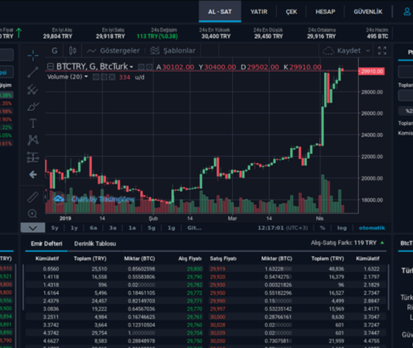The image size is (413, 348).
Task: Toggle fullscreen chart mode icon
Action: coord(382,50)
